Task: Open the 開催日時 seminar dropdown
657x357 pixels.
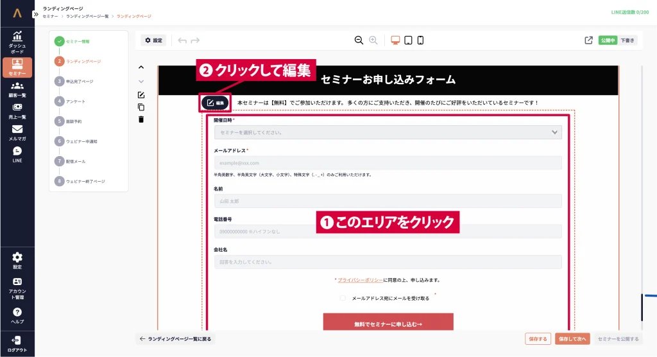Action: pyautogui.click(x=388, y=132)
